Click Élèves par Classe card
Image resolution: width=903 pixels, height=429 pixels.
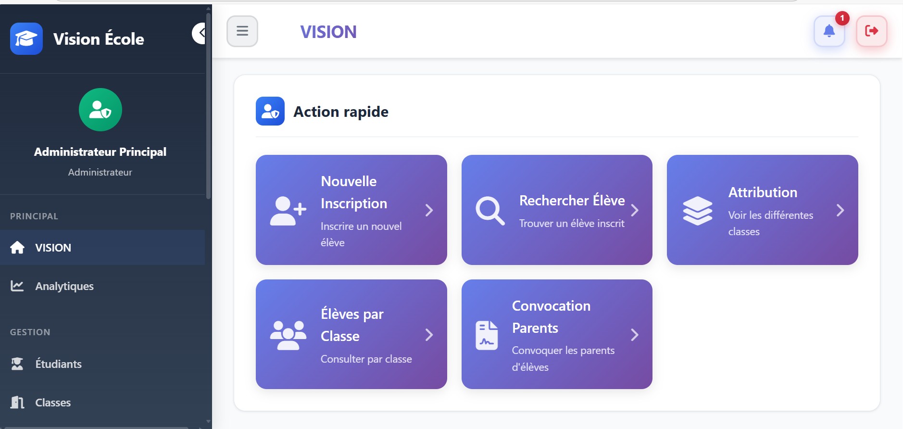[x=351, y=334]
